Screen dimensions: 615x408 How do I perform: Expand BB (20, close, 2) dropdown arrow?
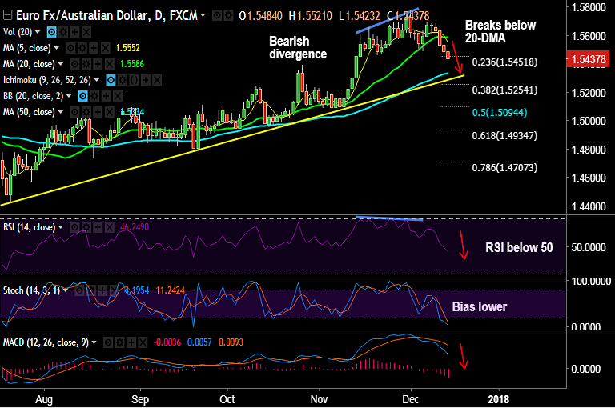(69, 96)
